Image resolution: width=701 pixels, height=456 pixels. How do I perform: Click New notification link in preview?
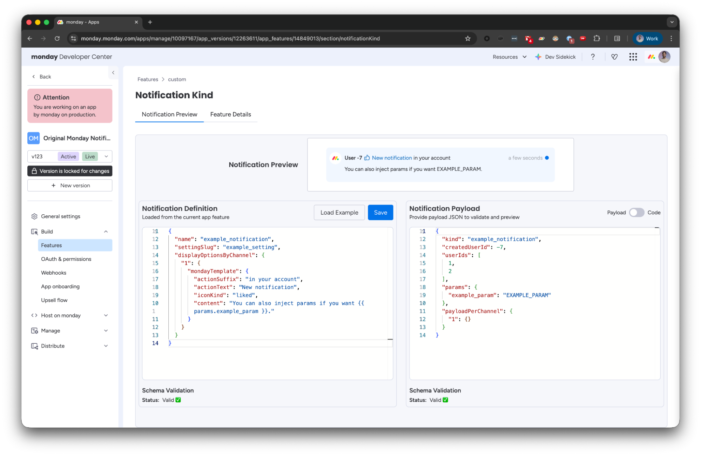point(392,158)
